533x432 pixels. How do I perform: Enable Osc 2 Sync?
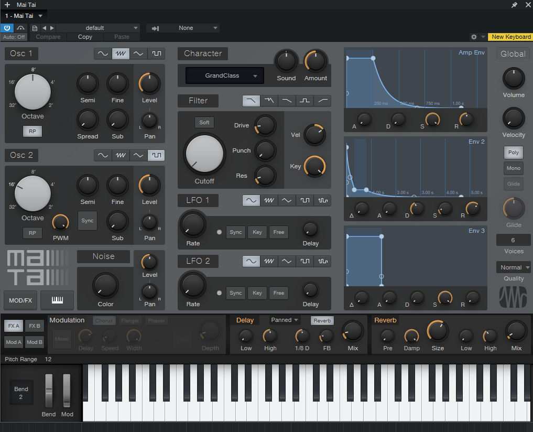(x=88, y=220)
